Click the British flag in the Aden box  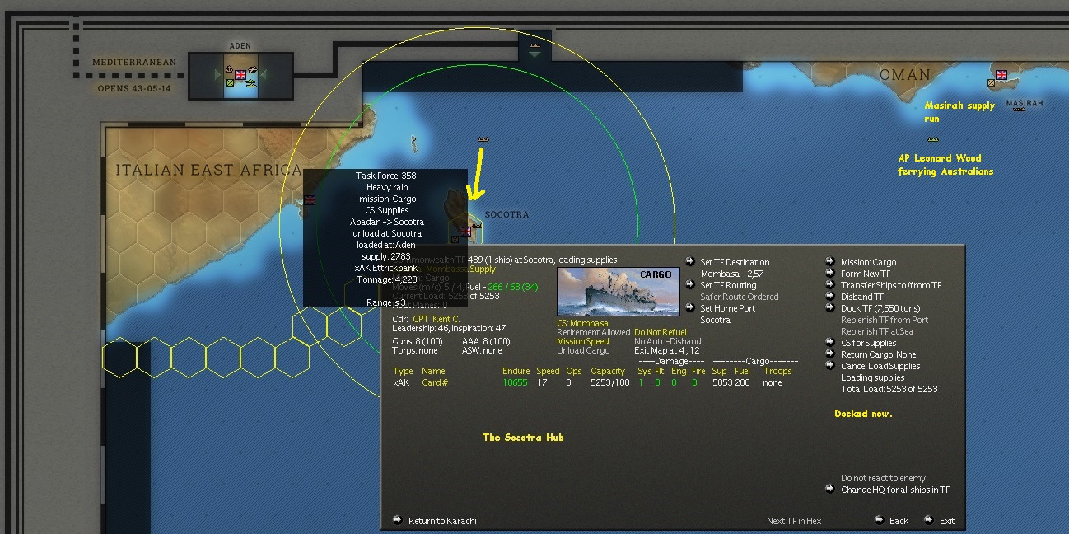tap(240, 74)
